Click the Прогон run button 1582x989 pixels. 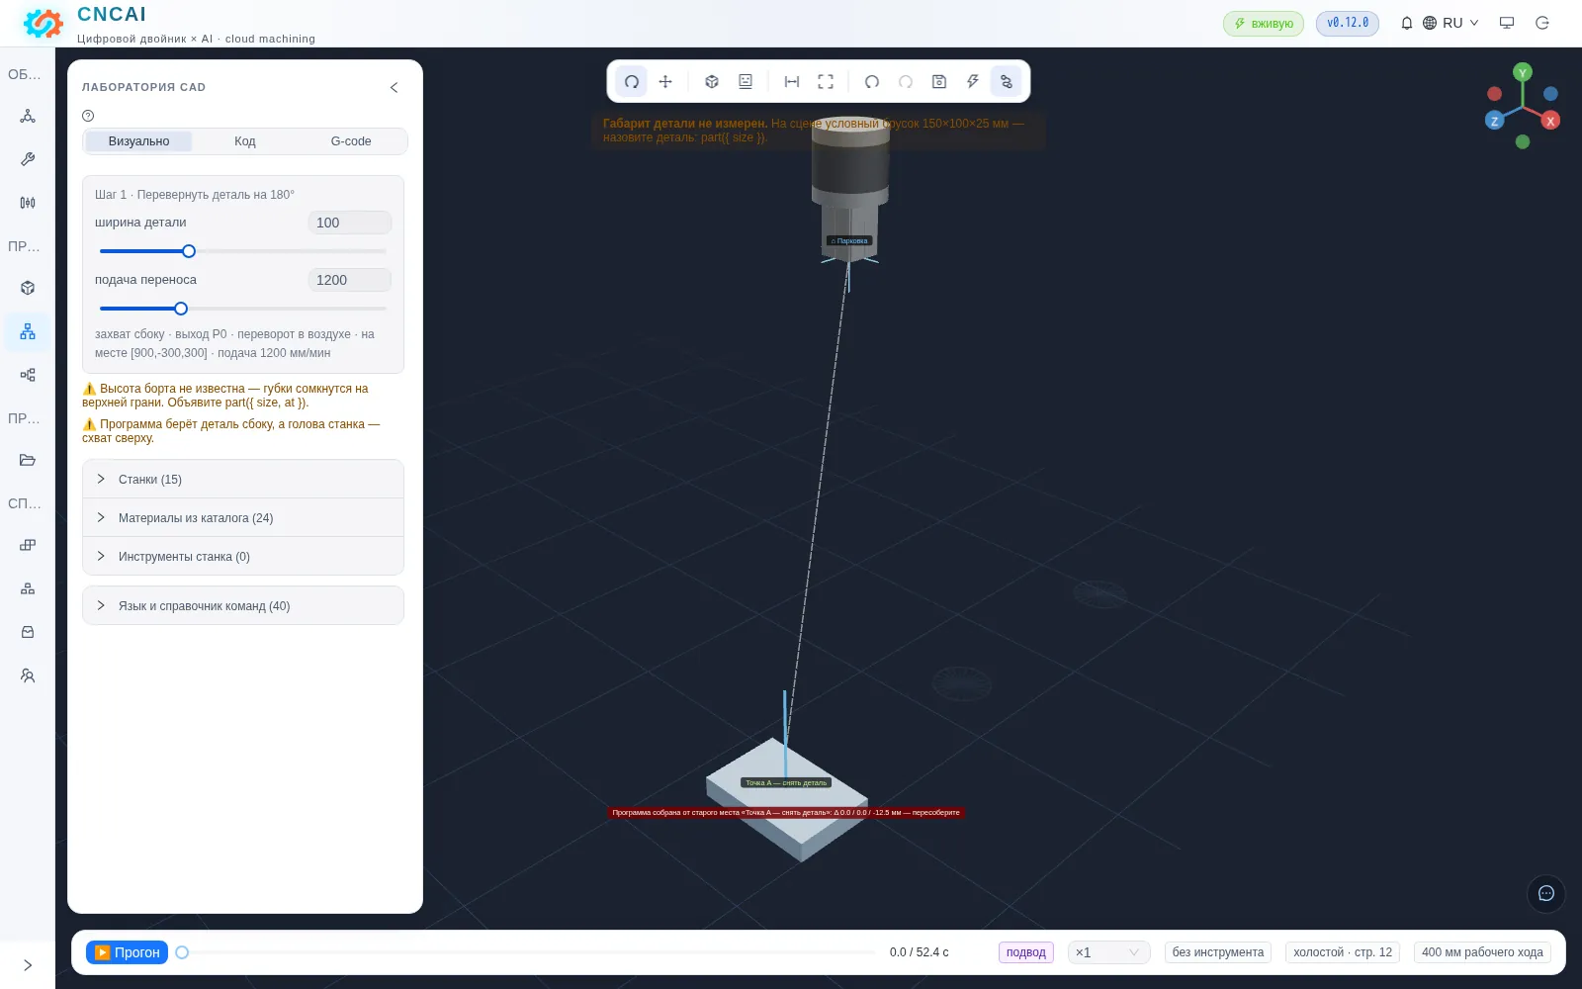coord(127,952)
